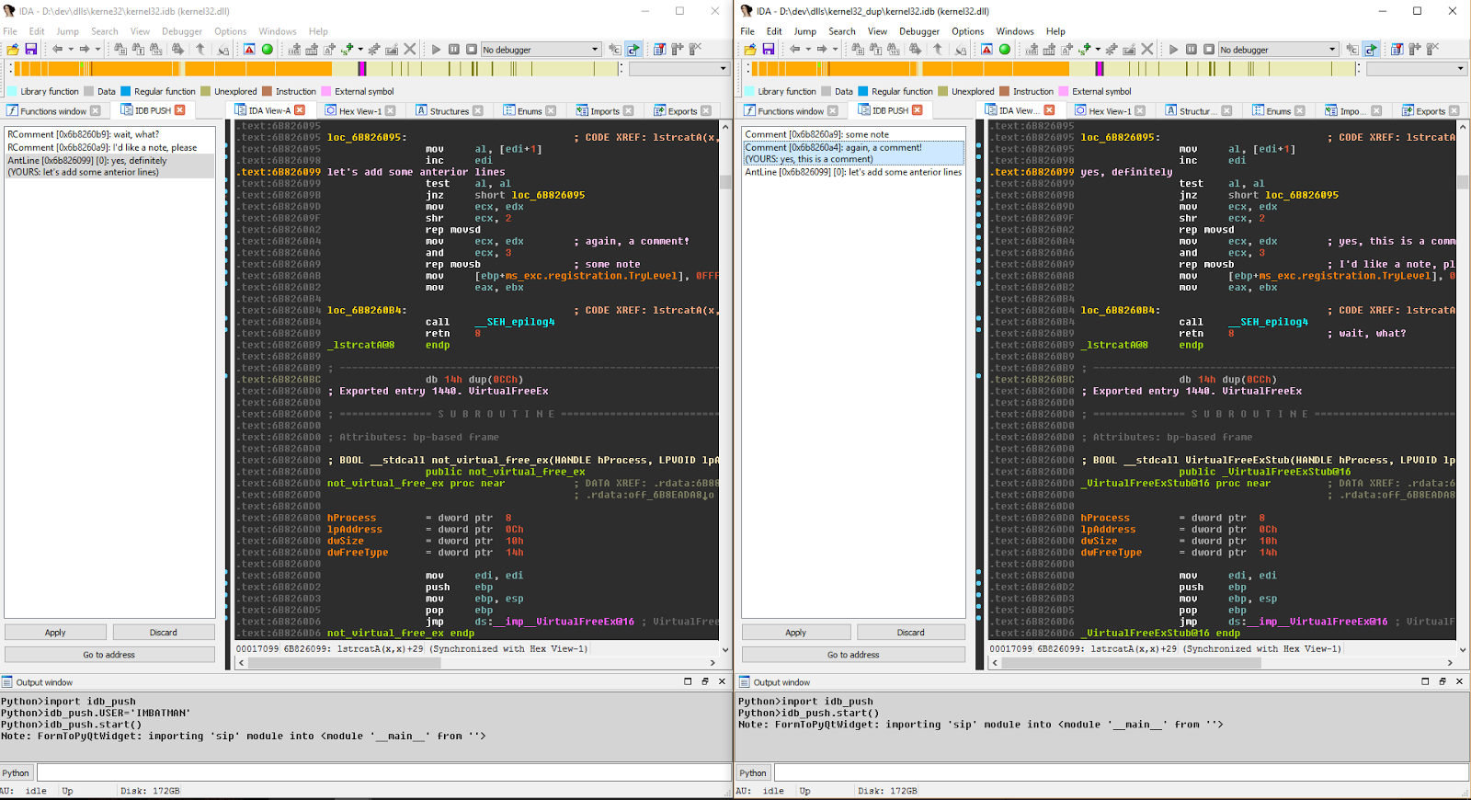Viewport: 1471px width, 800px height.
Task: Jump up arrow icon in left IDA toolbar
Action: point(200,50)
